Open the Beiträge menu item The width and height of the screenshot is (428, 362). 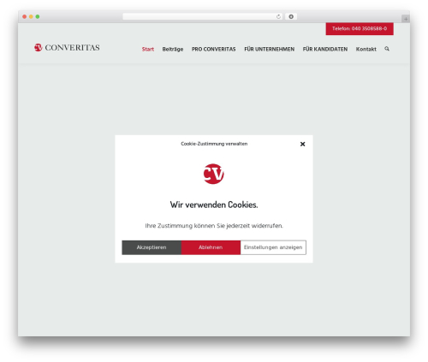click(173, 49)
